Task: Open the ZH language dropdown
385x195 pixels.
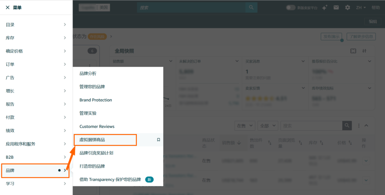Action: [361, 7]
